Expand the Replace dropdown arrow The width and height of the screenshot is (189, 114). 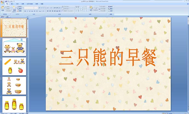(x=113, y=9)
